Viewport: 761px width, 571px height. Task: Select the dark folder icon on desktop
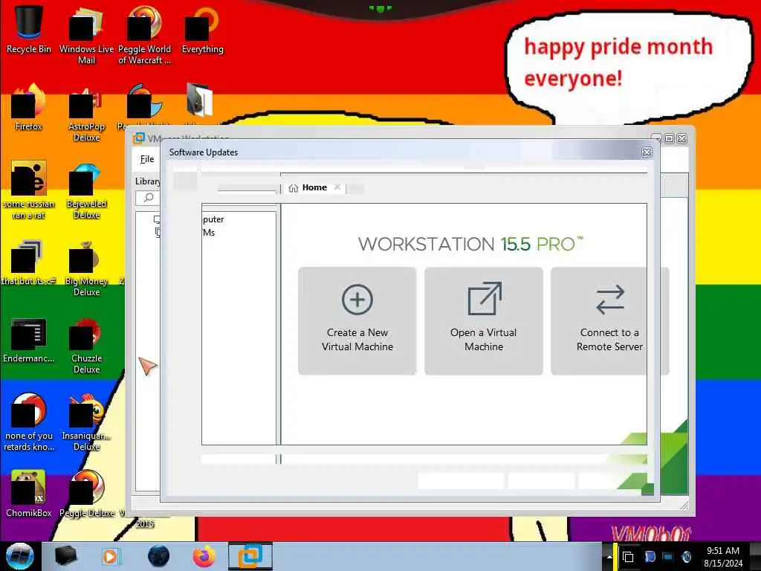pyautogui.click(x=199, y=100)
